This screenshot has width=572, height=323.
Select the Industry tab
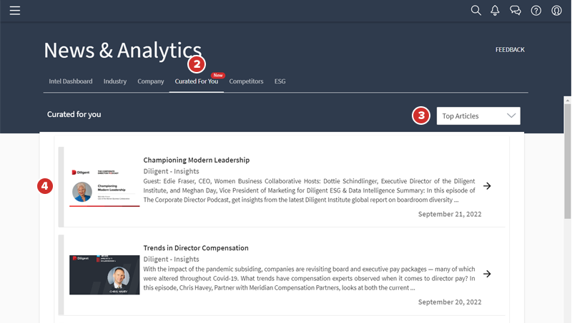pos(115,81)
